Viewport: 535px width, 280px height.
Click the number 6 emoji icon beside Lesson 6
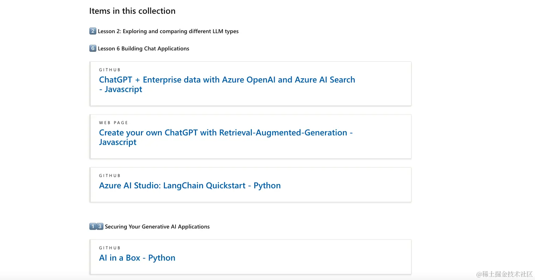93,48
